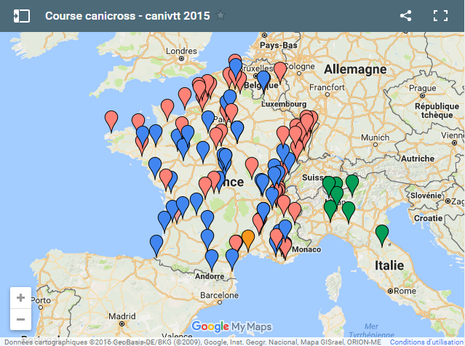This screenshot has height=346, width=465.
Task: Click the lone pink marker right of France label
Action: [252, 166]
